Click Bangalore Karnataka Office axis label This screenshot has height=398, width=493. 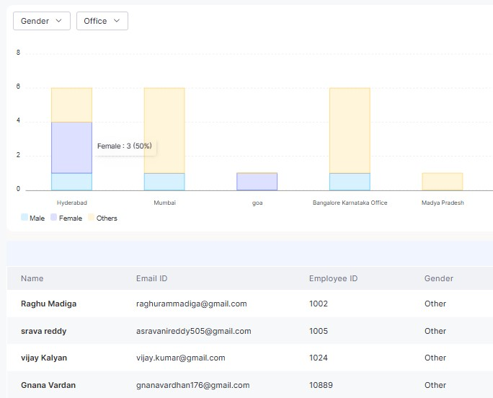tap(350, 203)
